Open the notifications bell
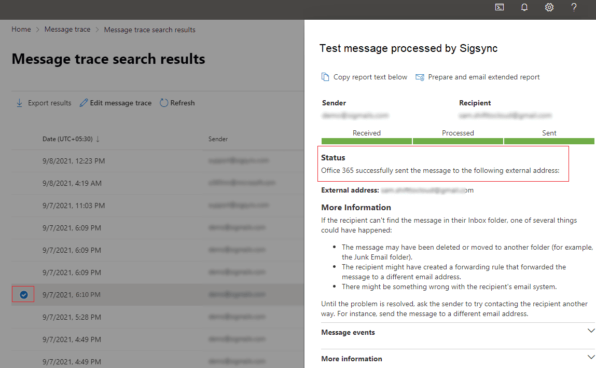This screenshot has height=368, width=596. (x=524, y=7)
